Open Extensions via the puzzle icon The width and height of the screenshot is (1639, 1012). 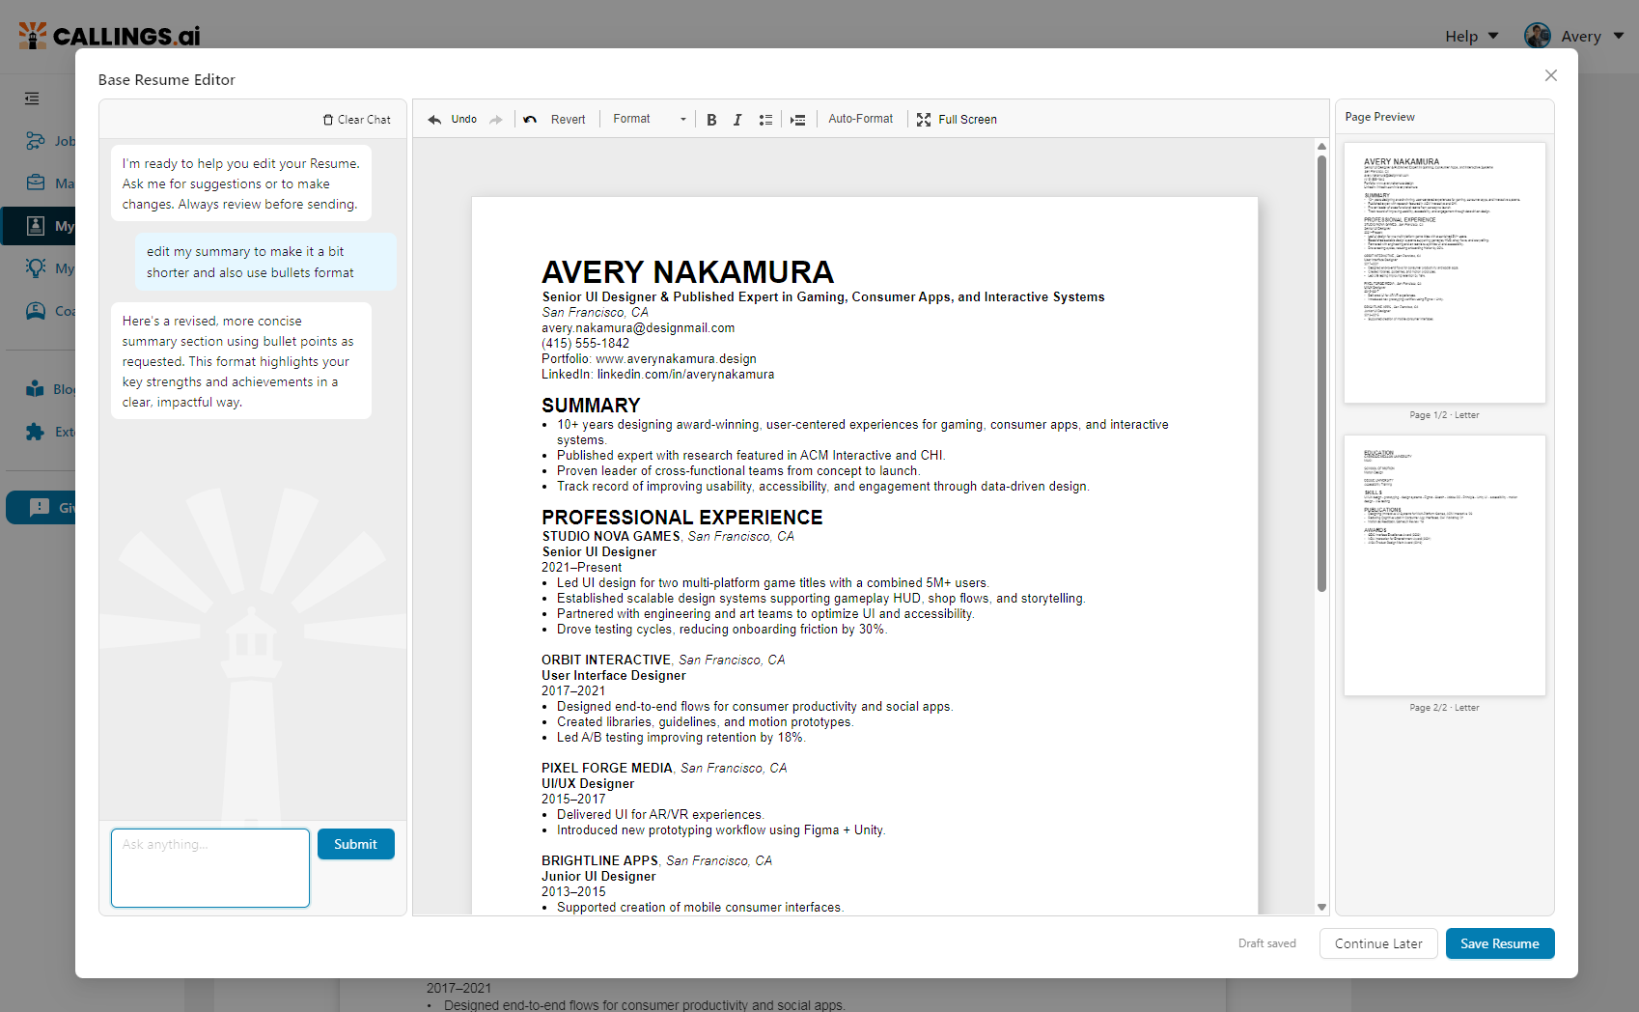pyautogui.click(x=36, y=431)
